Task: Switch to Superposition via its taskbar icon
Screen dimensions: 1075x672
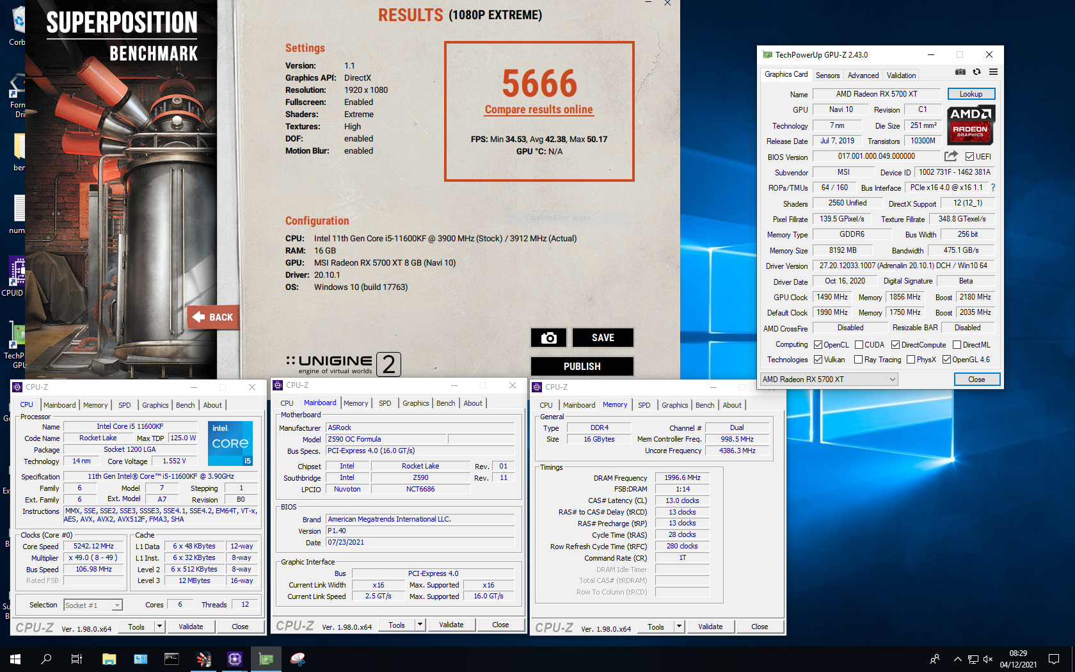Action: tap(203, 659)
